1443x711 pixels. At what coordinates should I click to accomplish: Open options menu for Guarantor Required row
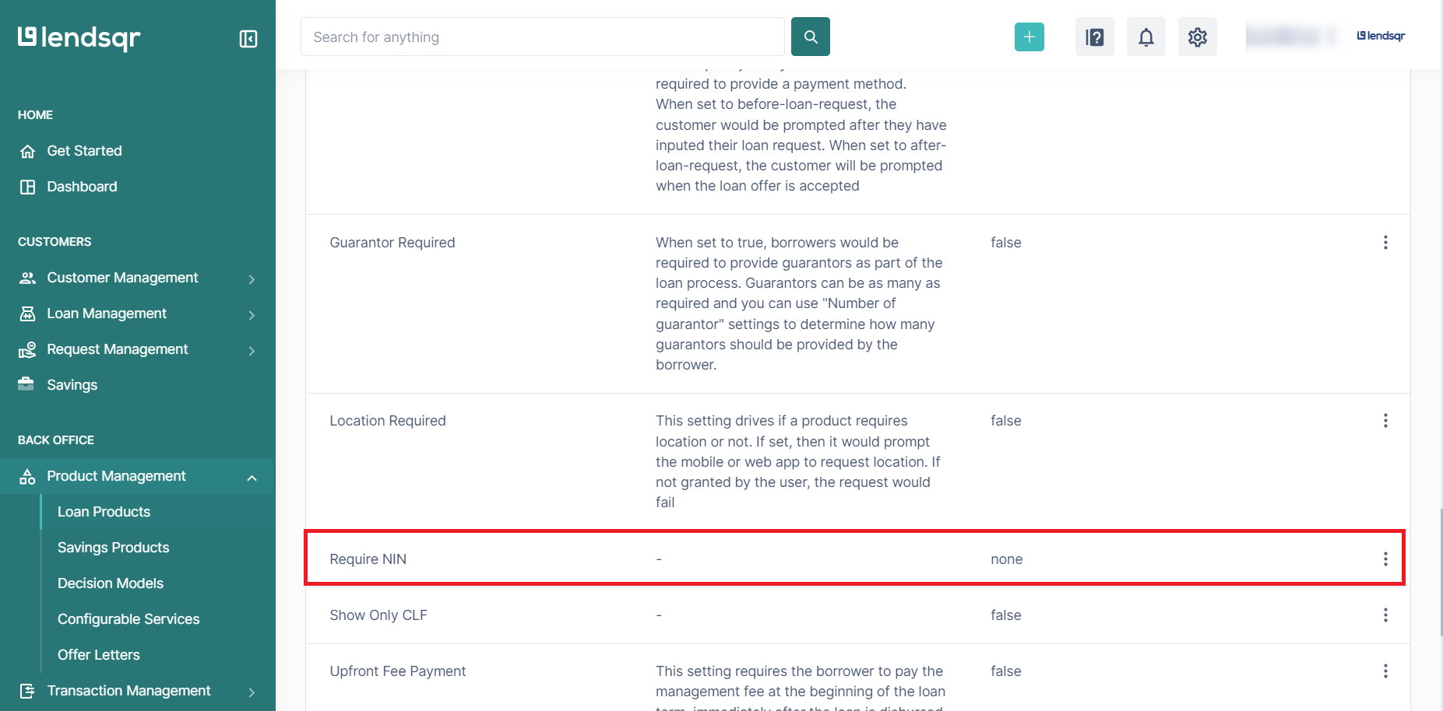coord(1385,243)
